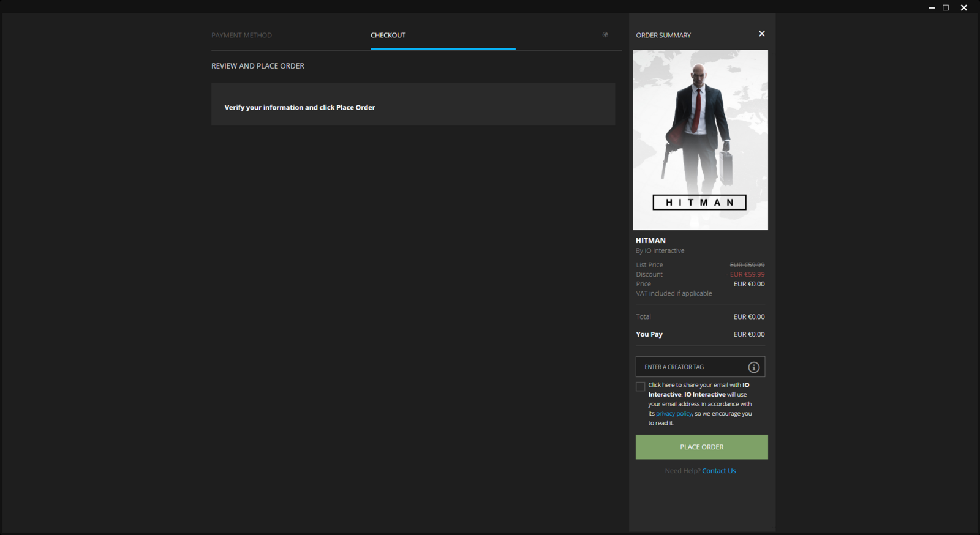Click the By IO Interactive developer text
This screenshot has height=535, width=980.
pyautogui.click(x=660, y=251)
